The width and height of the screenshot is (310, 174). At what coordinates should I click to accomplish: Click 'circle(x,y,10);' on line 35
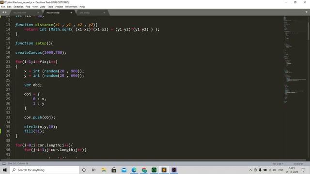(x=41, y=127)
